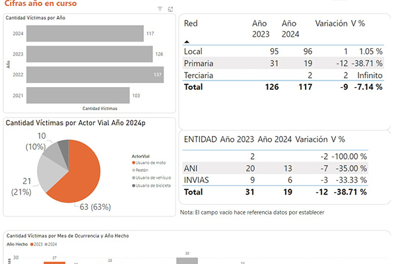Click the 21 (21%) pie data label

pos(22,187)
